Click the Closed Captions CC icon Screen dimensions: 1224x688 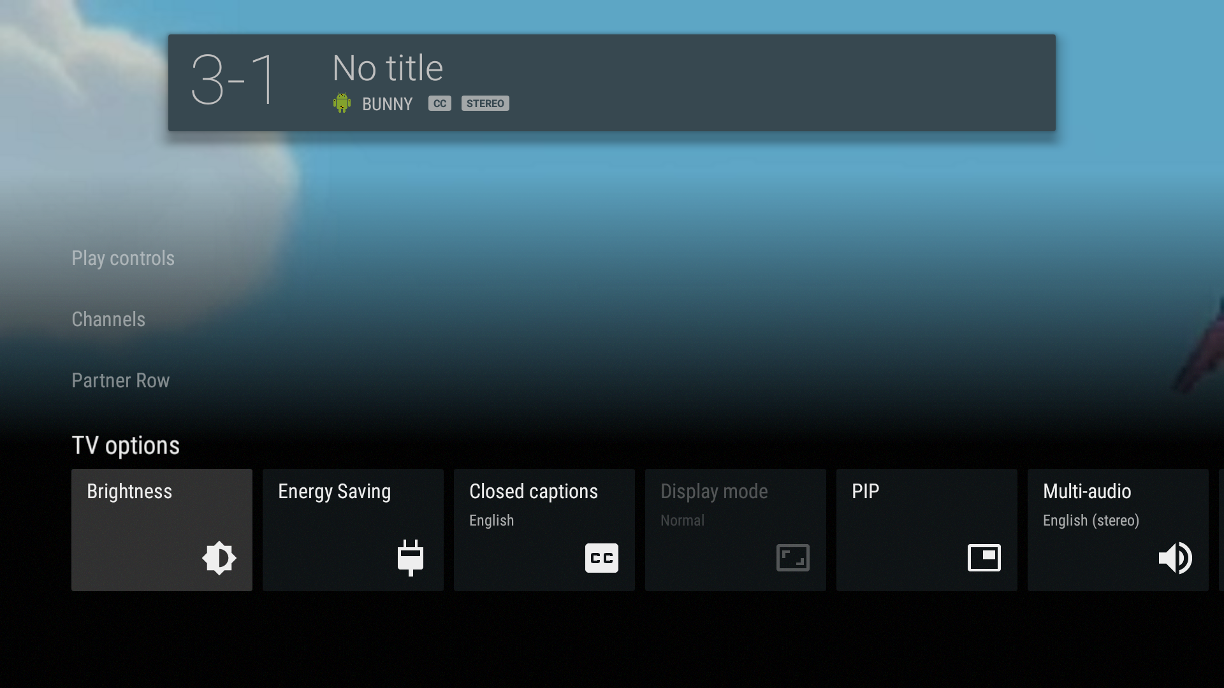602,558
